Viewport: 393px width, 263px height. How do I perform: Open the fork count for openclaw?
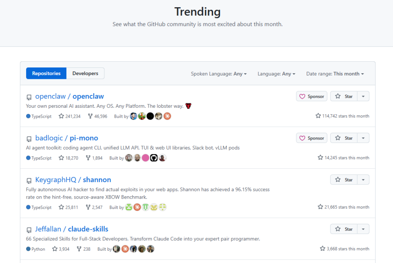(97, 116)
